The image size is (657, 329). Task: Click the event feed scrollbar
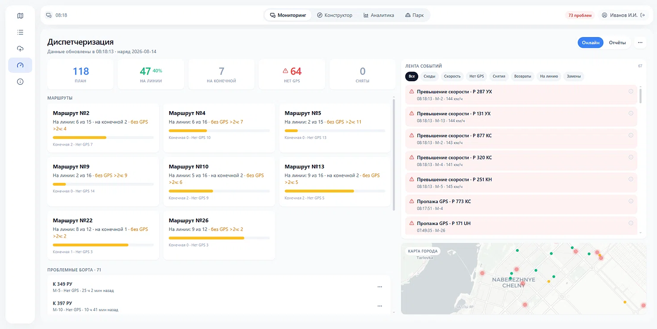(640, 95)
